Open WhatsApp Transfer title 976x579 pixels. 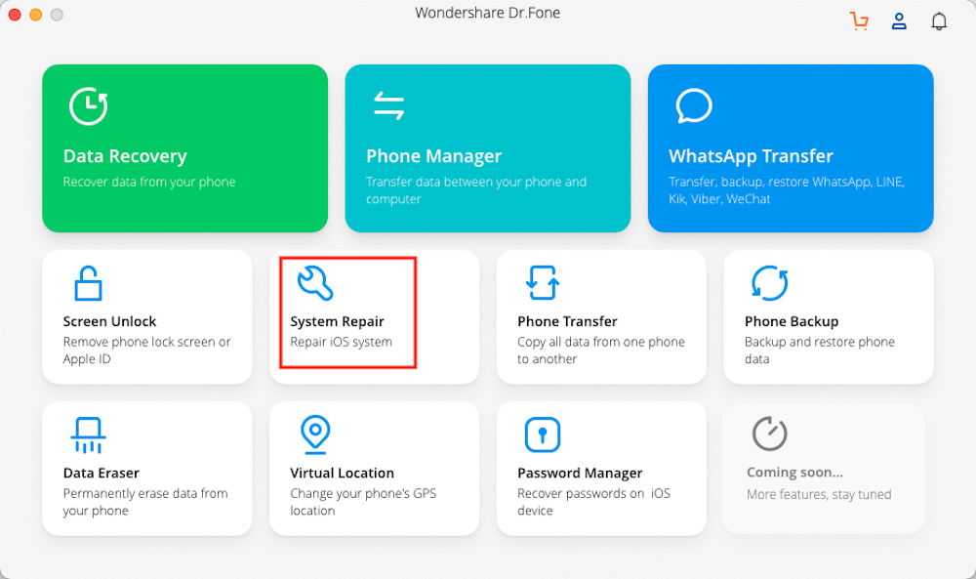751,156
